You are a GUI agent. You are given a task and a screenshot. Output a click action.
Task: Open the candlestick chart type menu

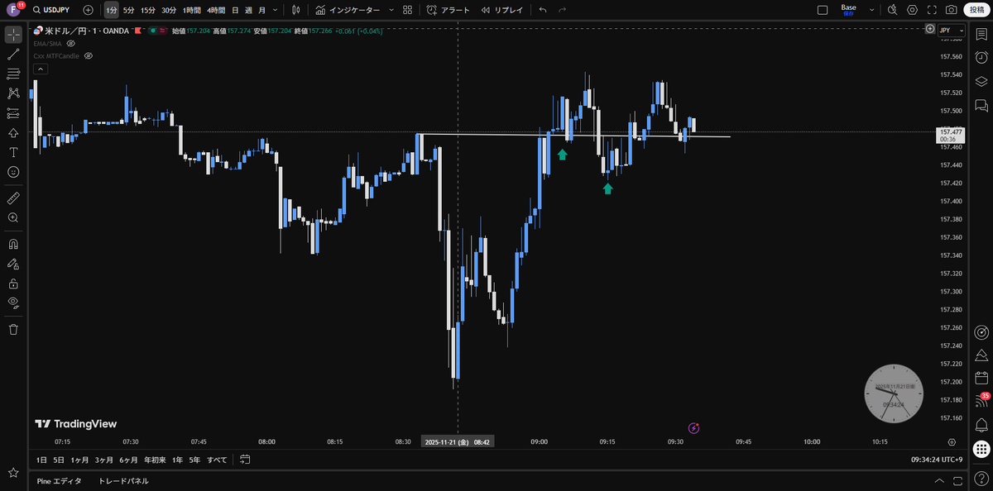click(295, 10)
